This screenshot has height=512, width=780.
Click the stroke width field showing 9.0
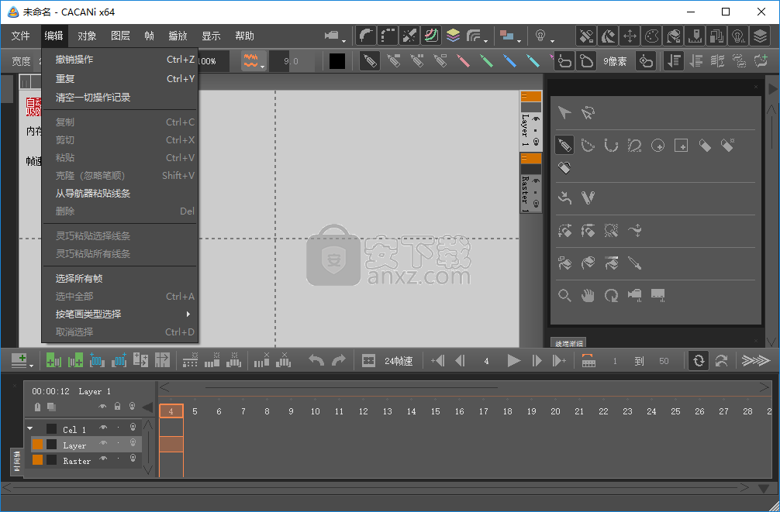click(292, 61)
